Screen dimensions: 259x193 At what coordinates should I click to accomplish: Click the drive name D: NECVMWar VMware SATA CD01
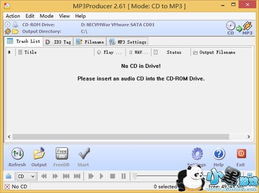coord(118,25)
